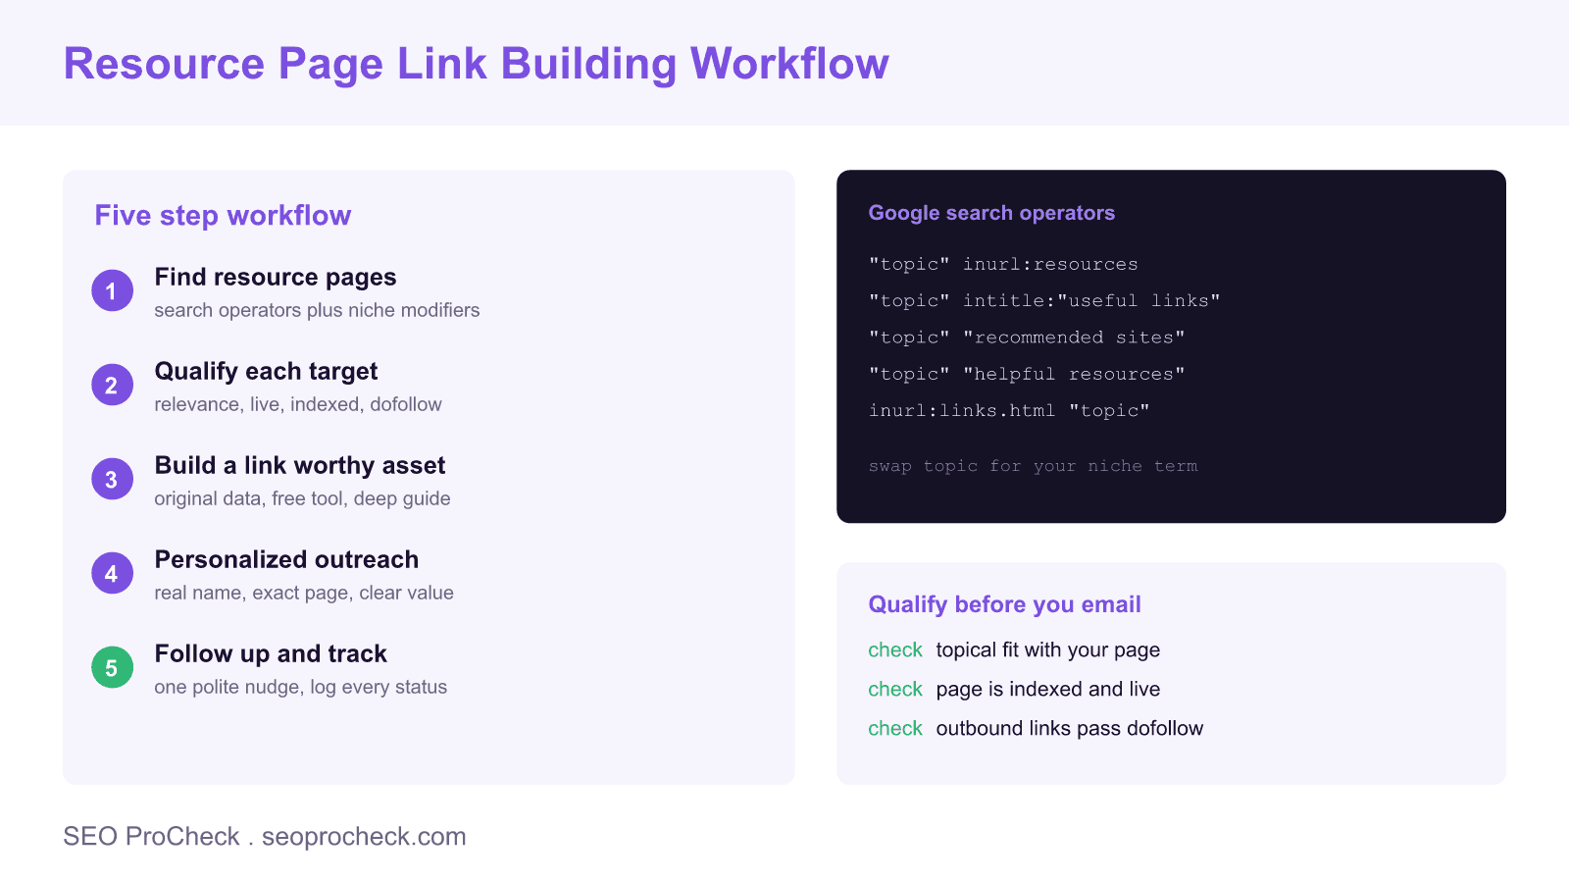Click 'topical fit with your page' item

point(1047,650)
